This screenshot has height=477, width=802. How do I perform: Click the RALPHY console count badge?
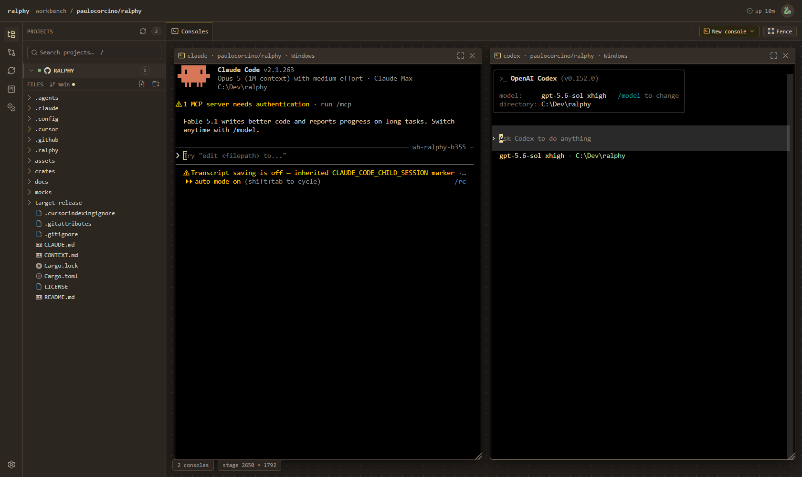click(x=145, y=71)
